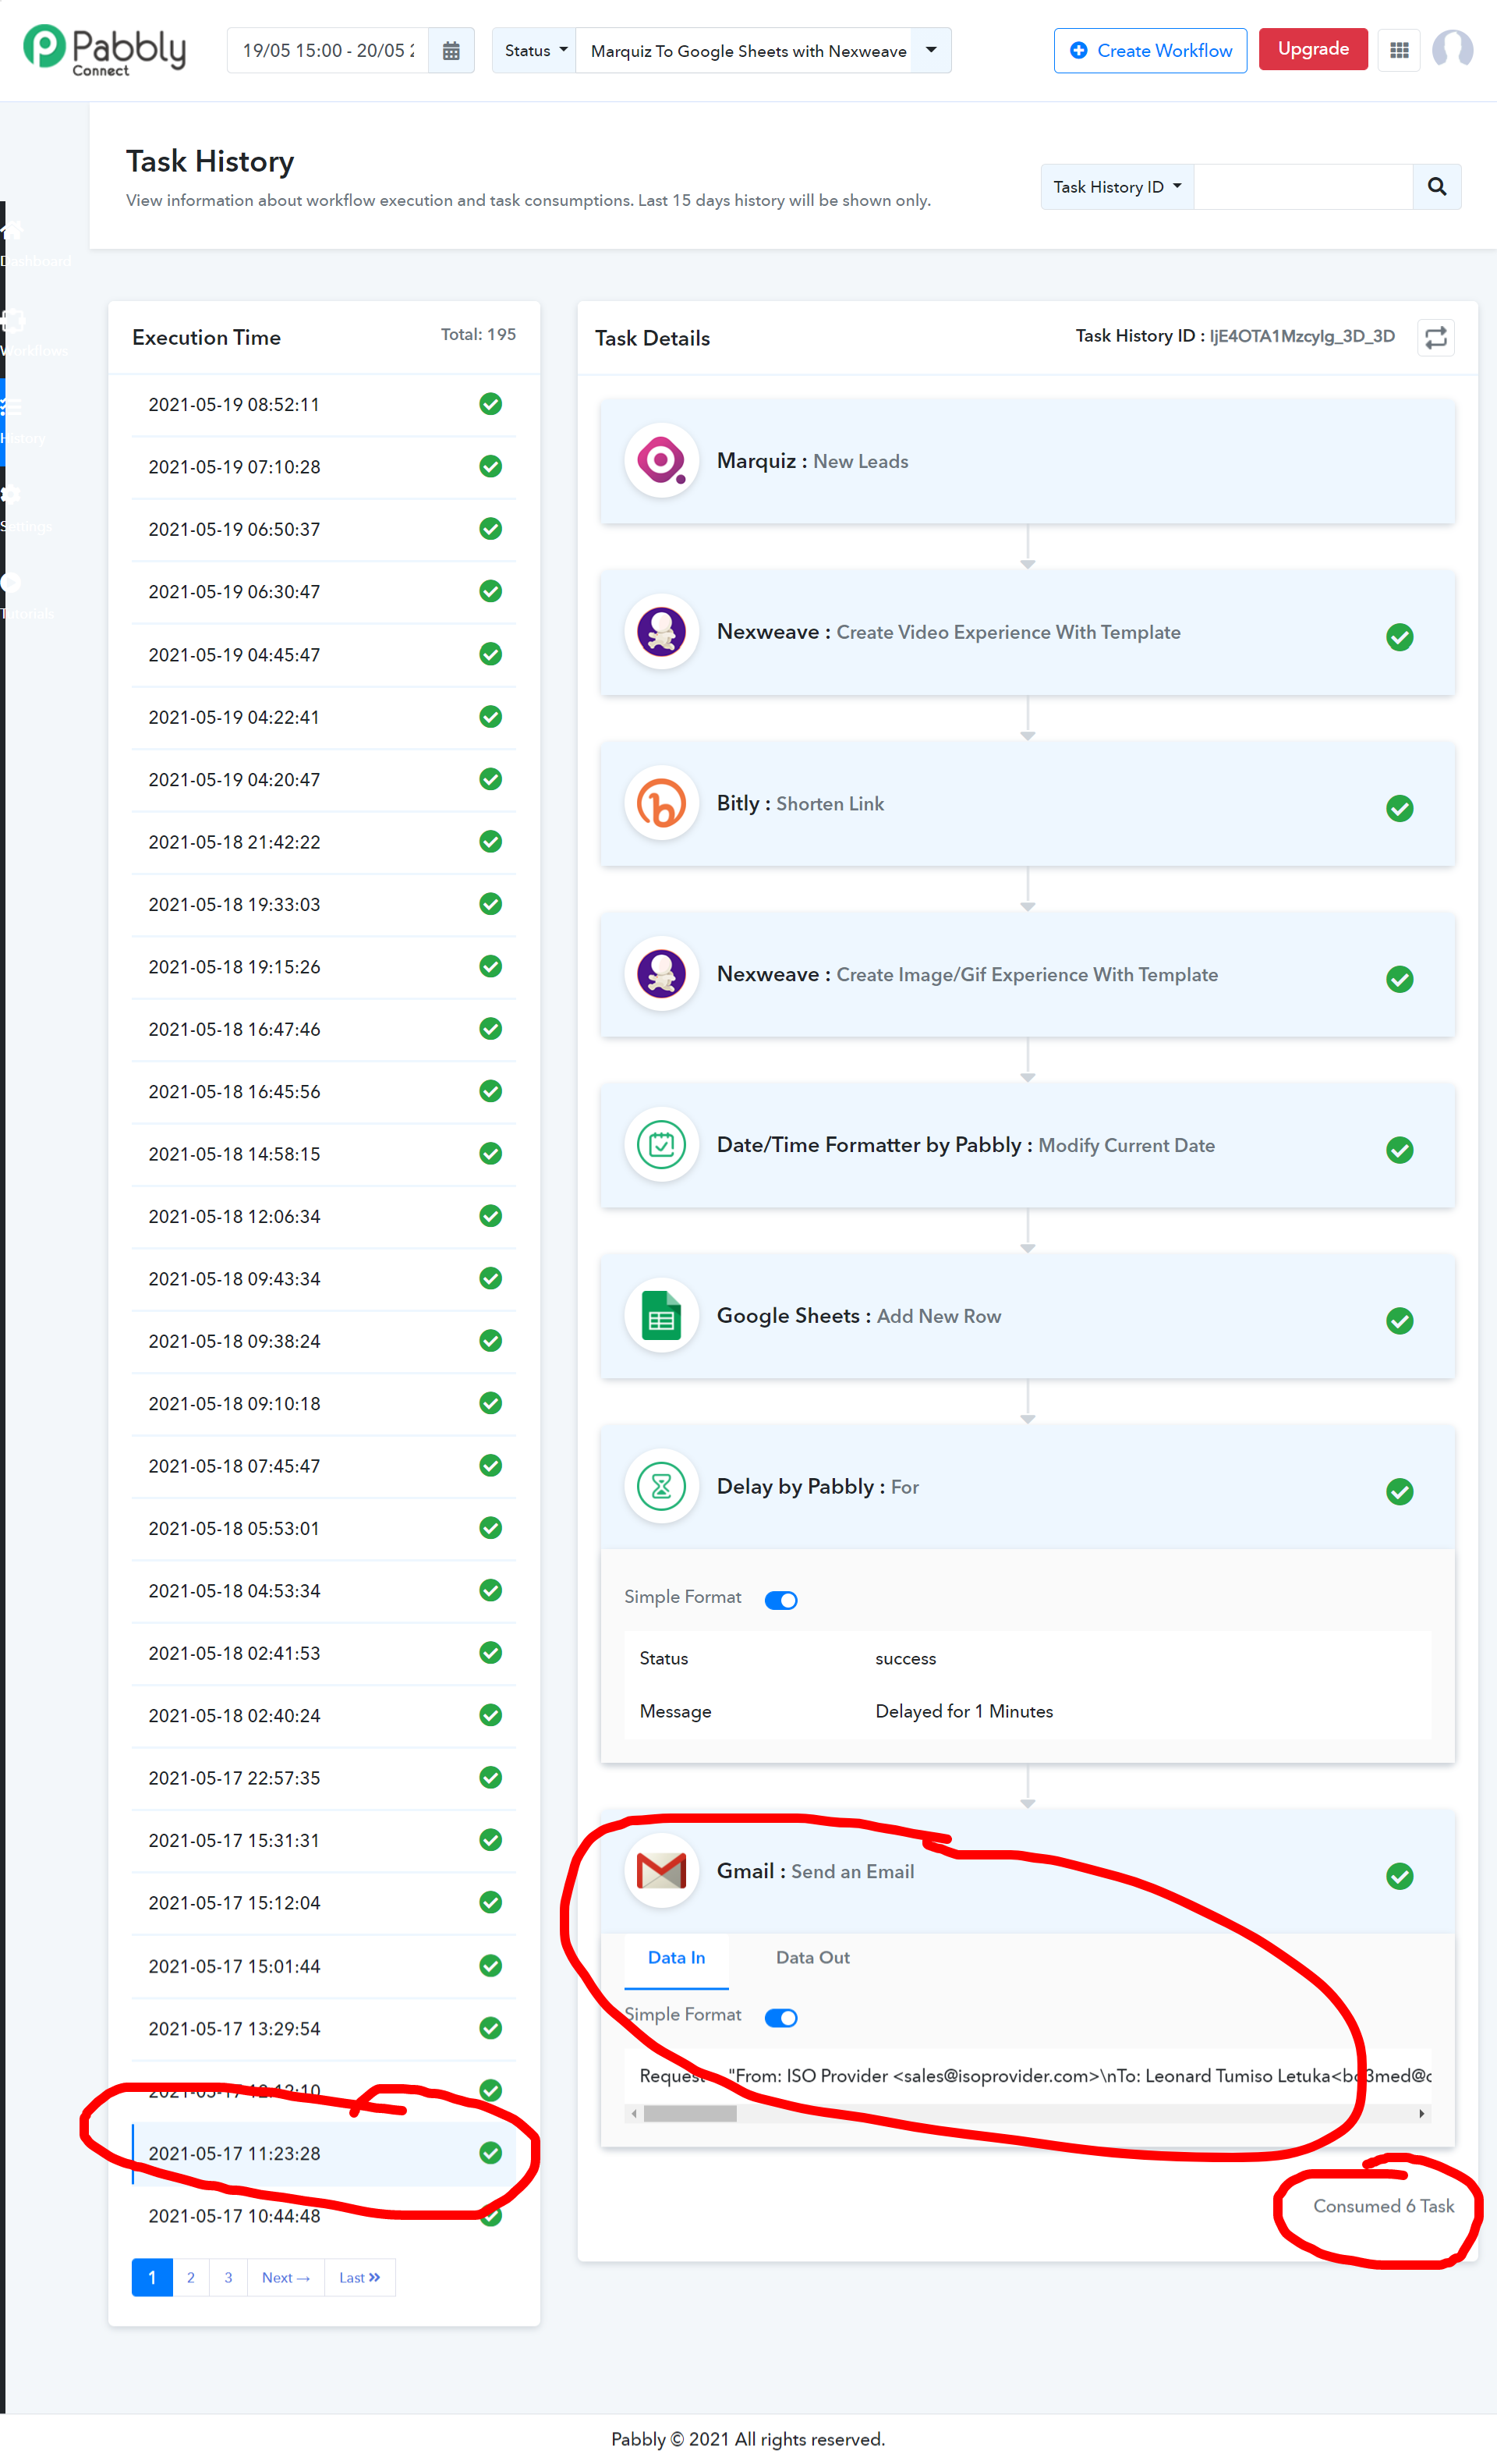The height and width of the screenshot is (2464, 1497).
Task: Open the Tutorials sidebar icon
Action: tap(12, 583)
